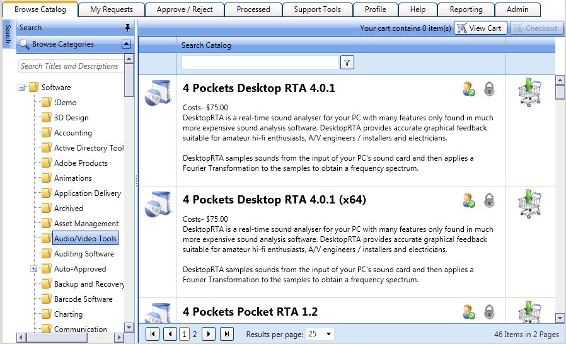Select Active Directory Tools category
Image resolution: width=566 pixels, height=344 pixels.
coord(89,148)
